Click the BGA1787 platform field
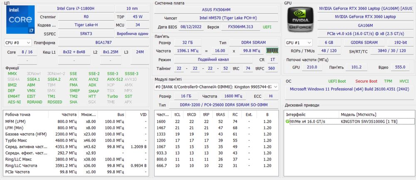The image size is (416, 180). pyautogui.click(x=104, y=43)
